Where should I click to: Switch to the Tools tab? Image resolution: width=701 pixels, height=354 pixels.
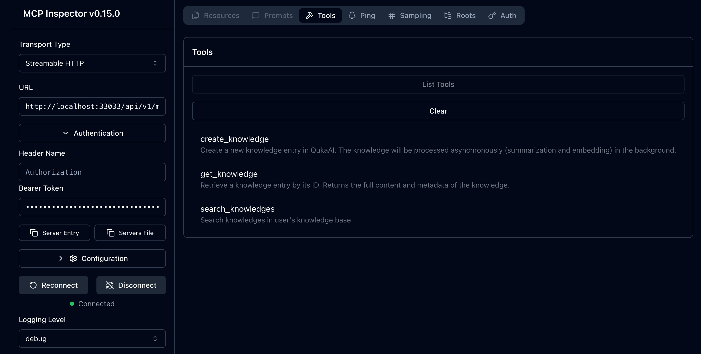coord(320,15)
